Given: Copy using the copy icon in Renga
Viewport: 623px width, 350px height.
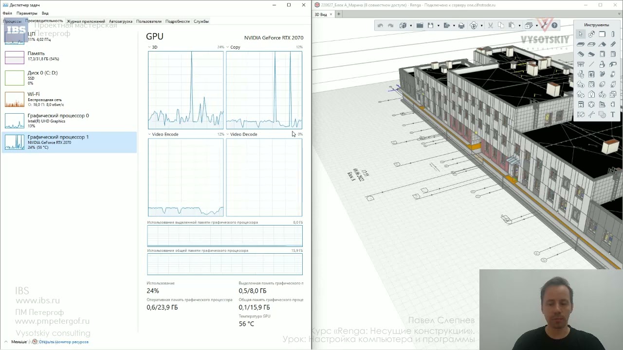Looking at the screenshot, I should coord(501,25).
